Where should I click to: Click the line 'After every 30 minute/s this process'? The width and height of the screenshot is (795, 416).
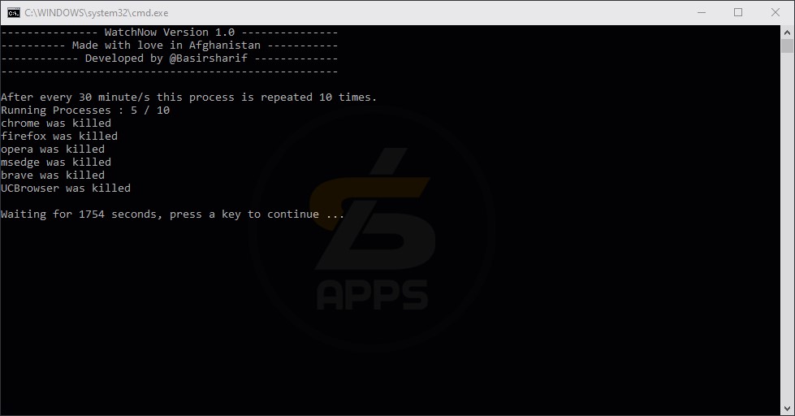point(188,97)
